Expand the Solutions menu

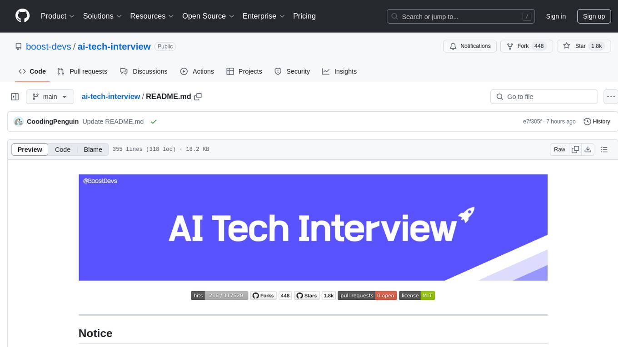pyautogui.click(x=102, y=16)
